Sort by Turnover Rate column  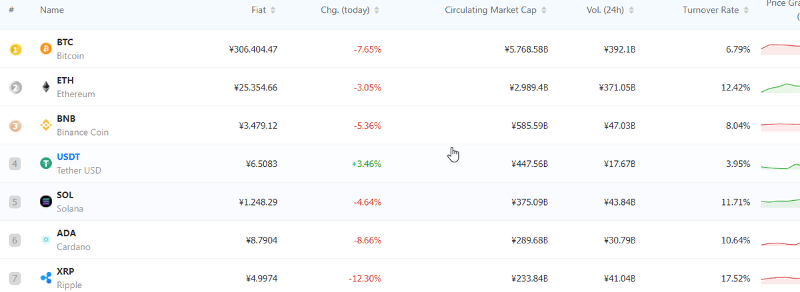pyautogui.click(x=715, y=10)
